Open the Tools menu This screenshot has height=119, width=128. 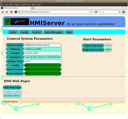[x=34, y=5]
